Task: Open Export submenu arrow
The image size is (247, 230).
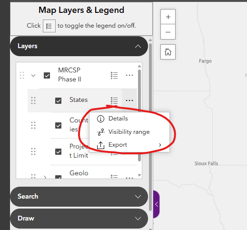Action: [x=160, y=145]
